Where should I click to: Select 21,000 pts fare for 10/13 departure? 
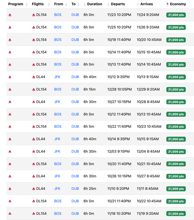176,65
